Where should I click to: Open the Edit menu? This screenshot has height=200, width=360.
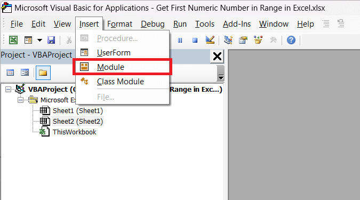tap(38, 24)
